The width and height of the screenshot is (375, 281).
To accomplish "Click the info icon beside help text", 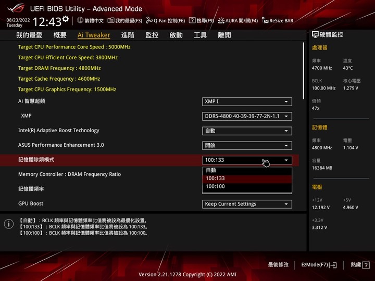I will click(x=9, y=224).
